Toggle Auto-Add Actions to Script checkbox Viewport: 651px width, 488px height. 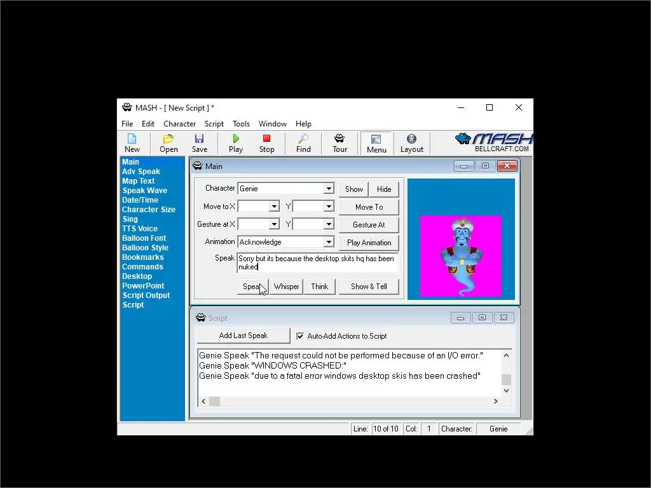[x=300, y=336]
